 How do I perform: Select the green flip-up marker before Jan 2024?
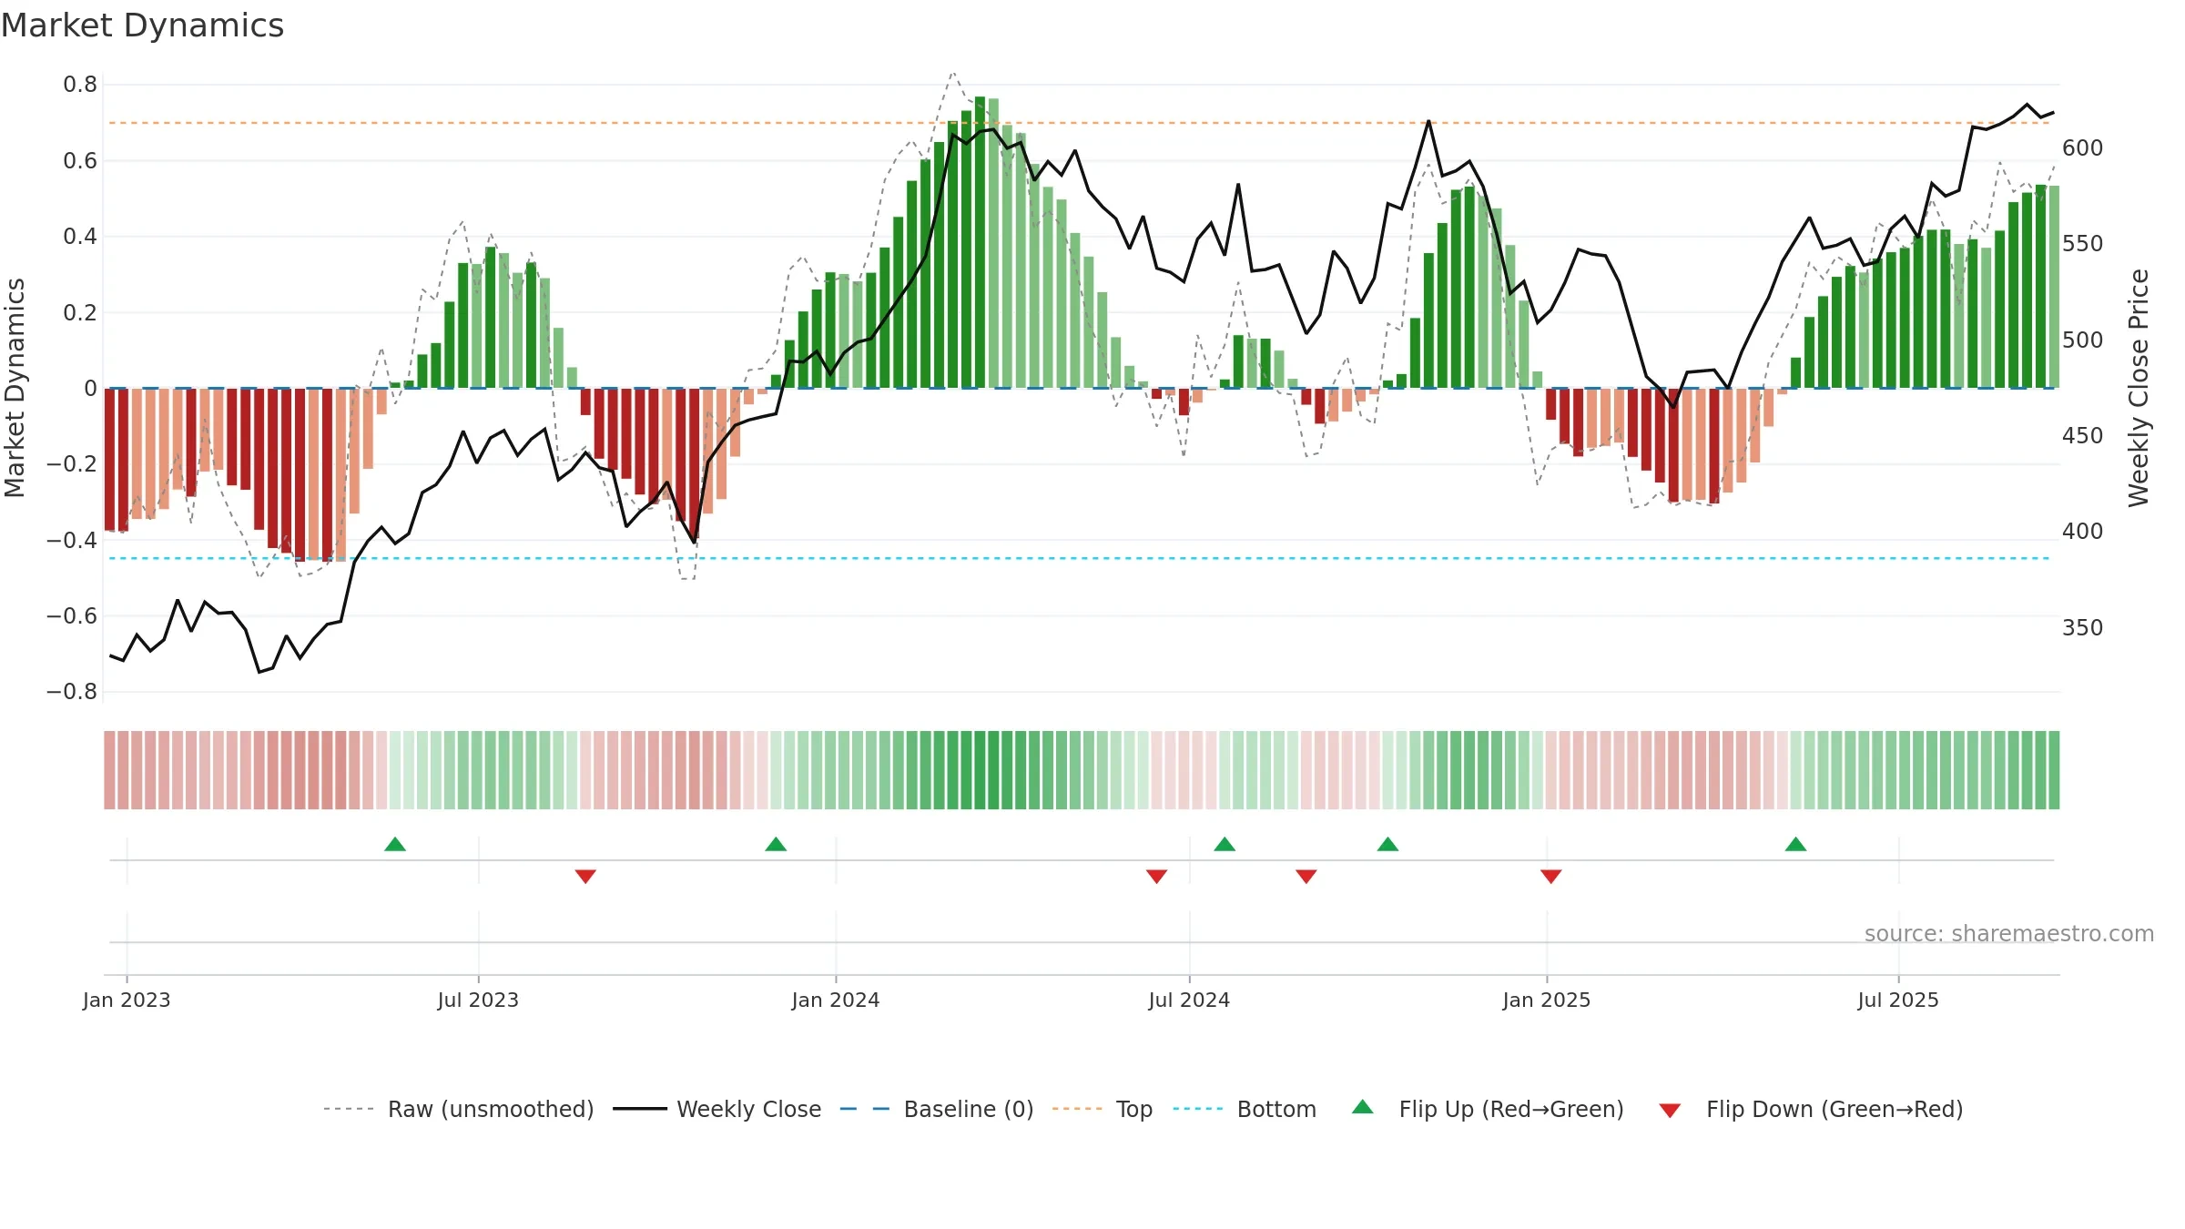776,844
